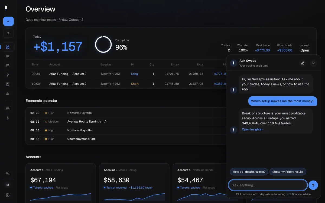The image size is (325, 203).
Task: Open search from the sidebar magnifier icon
Action: [8, 33]
